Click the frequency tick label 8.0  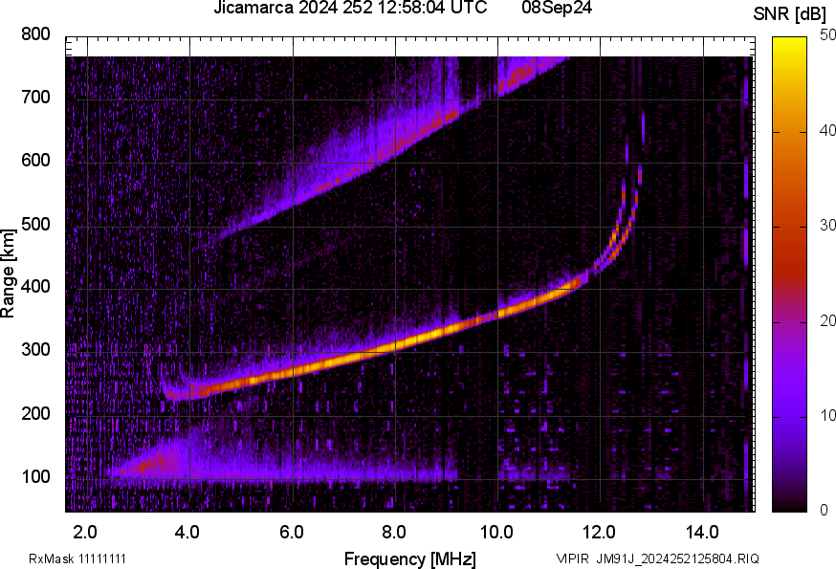tap(393, 532)
